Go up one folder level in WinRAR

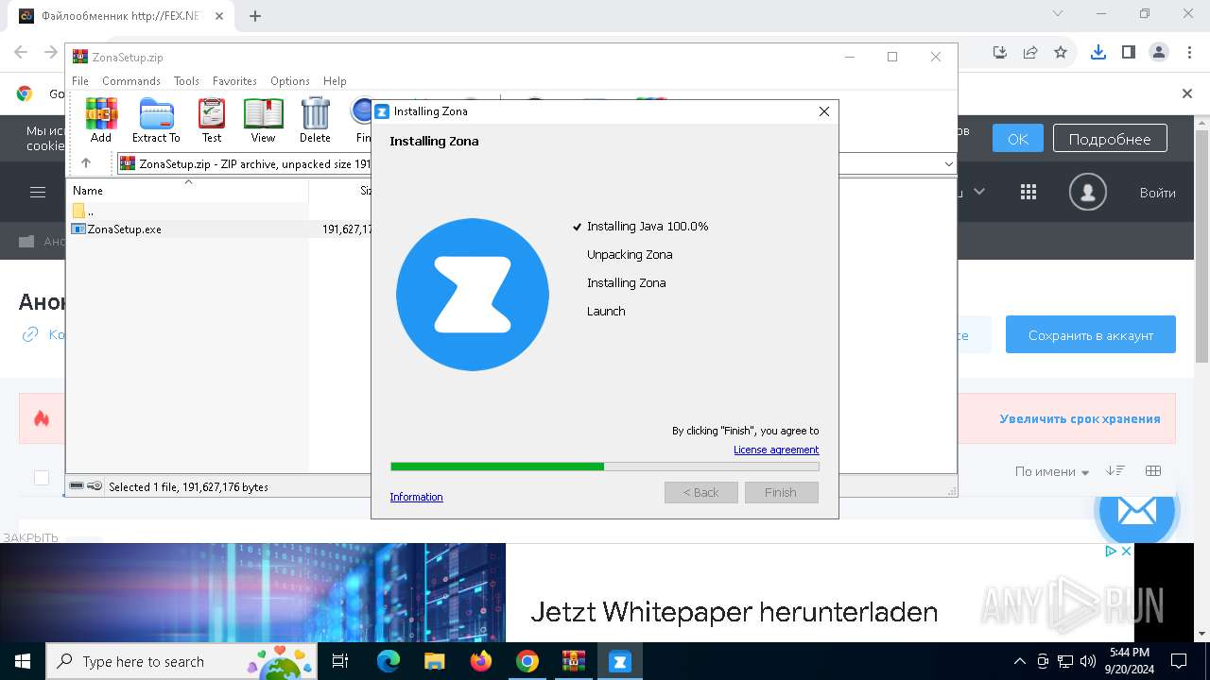(x=86, y=163)
